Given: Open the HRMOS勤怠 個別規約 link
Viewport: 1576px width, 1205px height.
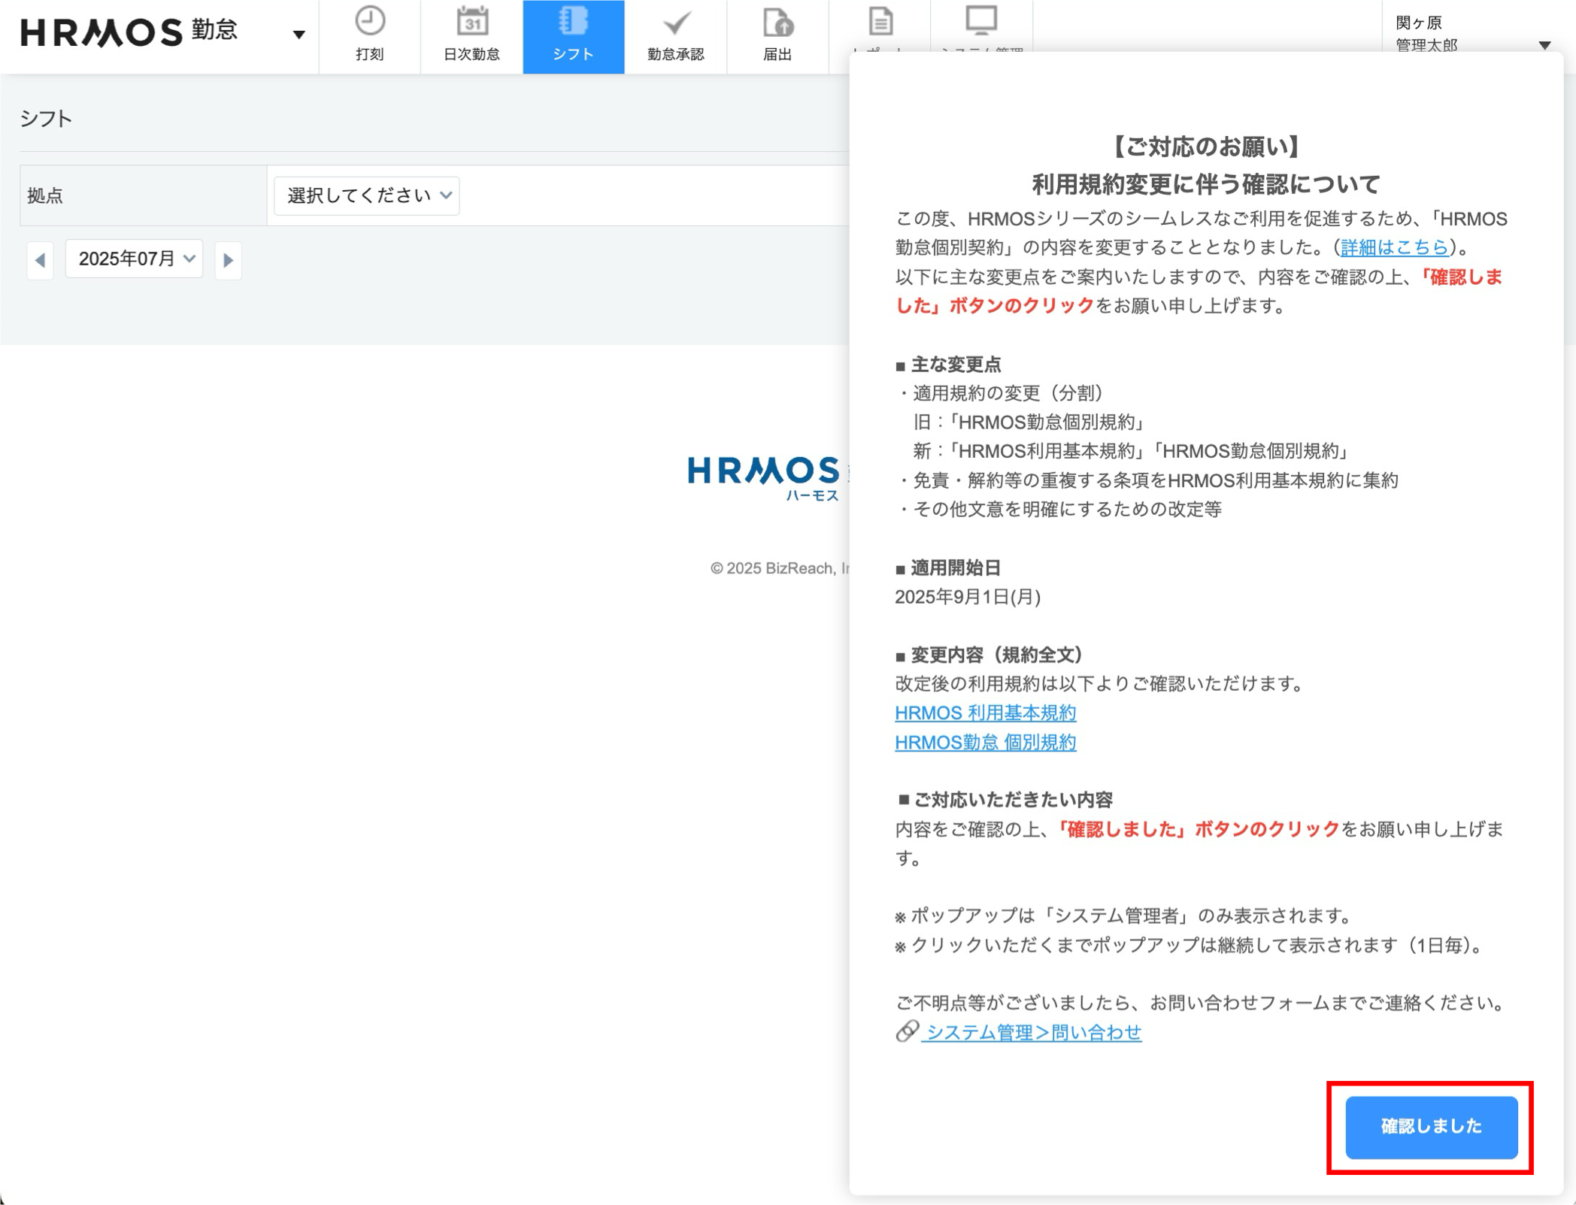Looking at the screenshot, I should pos(985,742).
